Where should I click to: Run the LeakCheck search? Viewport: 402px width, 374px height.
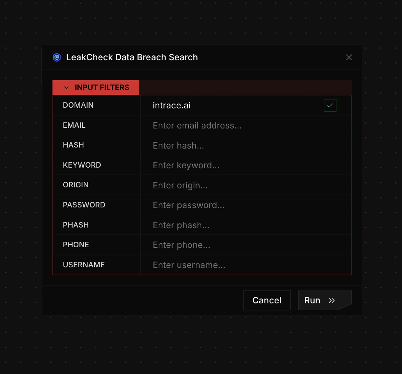coord(325,300)
